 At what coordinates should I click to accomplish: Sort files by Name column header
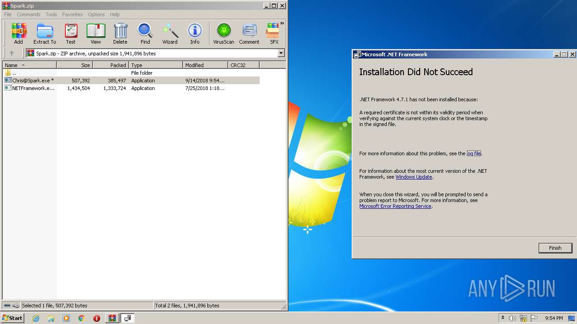29,65
